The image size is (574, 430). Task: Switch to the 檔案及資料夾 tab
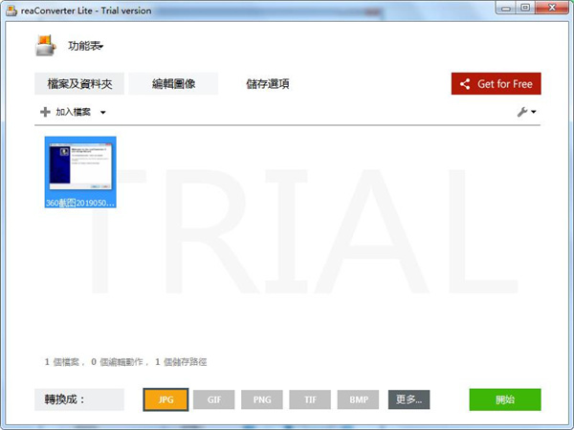click(79, 84)
